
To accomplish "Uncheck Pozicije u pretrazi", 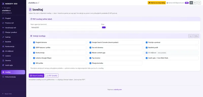I will (147, 42).
